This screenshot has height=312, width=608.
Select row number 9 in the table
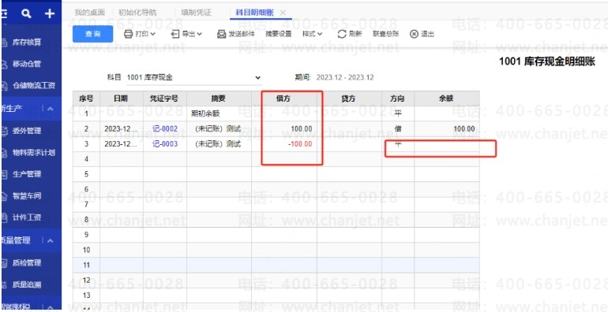click(87, 235)
